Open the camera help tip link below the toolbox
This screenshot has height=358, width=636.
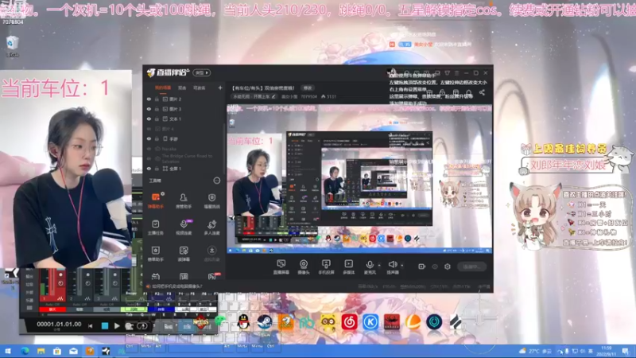(176, 286)
